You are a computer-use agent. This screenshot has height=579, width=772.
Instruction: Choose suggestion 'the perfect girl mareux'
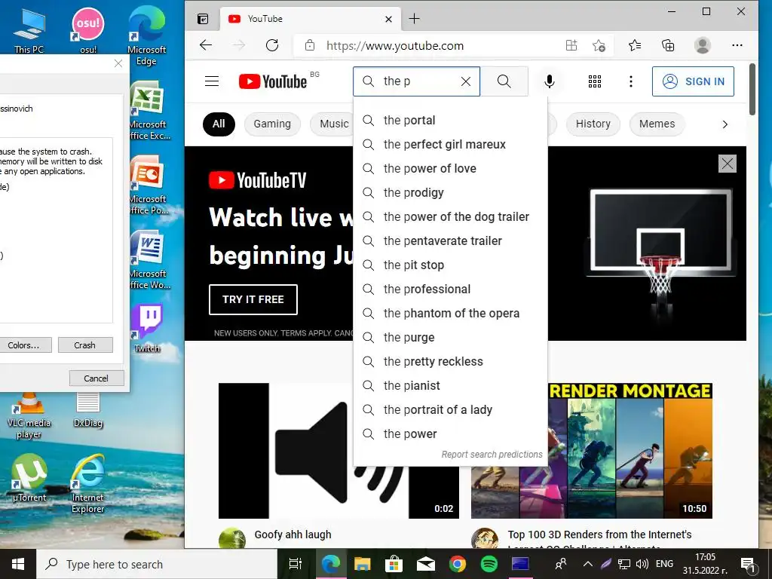tap(450, 144)
